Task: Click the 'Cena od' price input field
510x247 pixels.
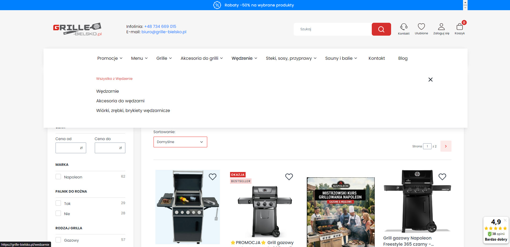Action: pos(71,148)
